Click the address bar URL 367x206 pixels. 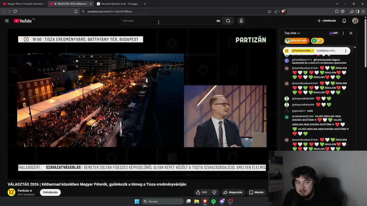[110, 11]
